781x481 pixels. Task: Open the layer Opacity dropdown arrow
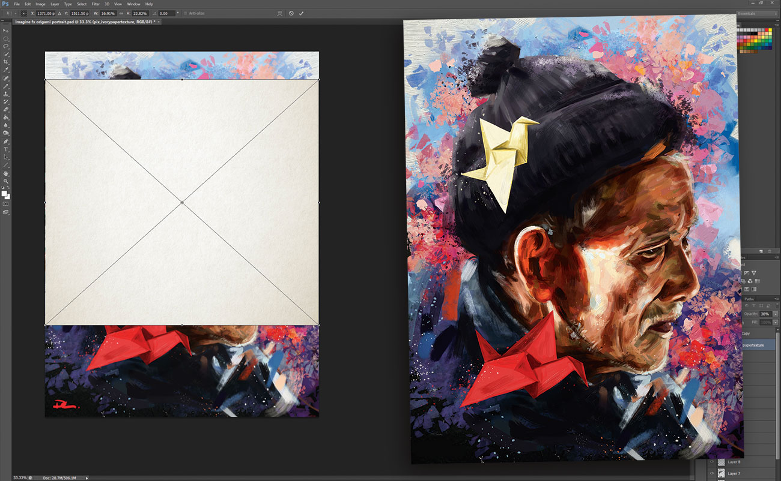(x=776, y=314)
